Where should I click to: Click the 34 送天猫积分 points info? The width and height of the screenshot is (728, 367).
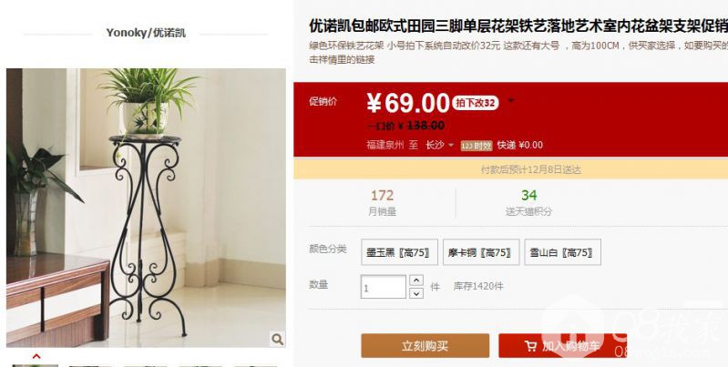pos(528,203)
